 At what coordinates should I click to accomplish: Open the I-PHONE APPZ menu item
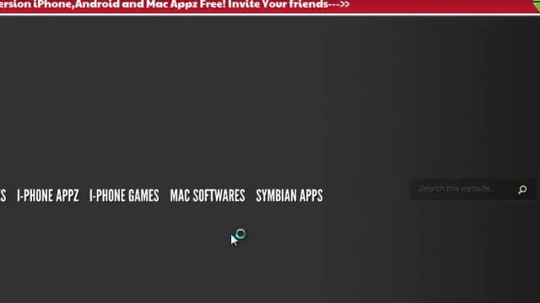tap(48, 195)
